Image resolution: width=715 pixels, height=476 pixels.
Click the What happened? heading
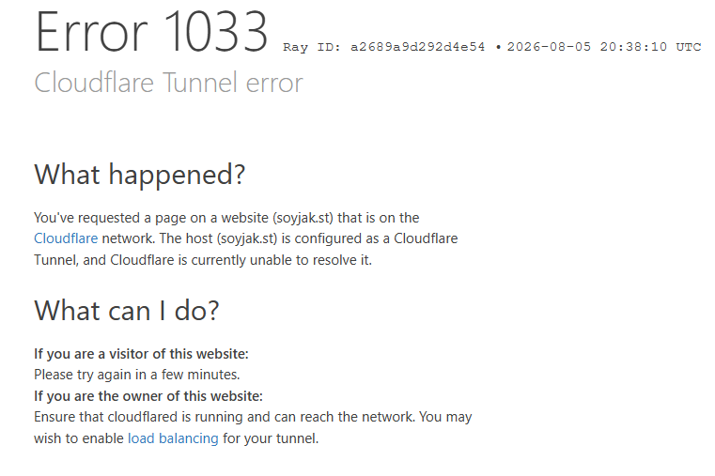(x=140, y=175)
